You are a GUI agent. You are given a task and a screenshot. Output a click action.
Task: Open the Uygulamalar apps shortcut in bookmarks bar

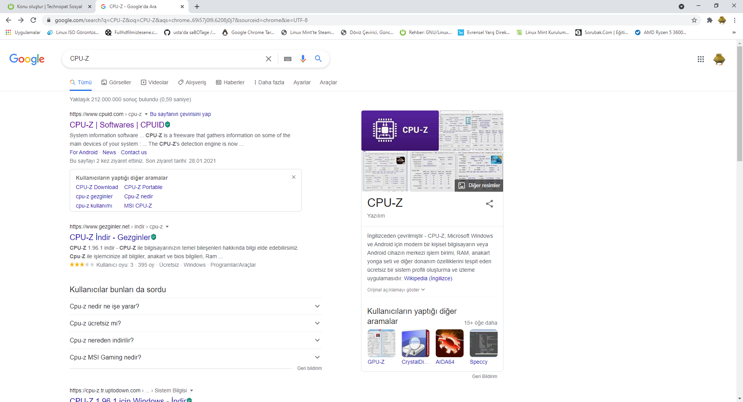(x=23, y=32)
